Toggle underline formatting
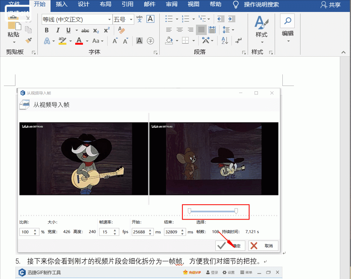 pyautogui.click(x=69, y=30)
